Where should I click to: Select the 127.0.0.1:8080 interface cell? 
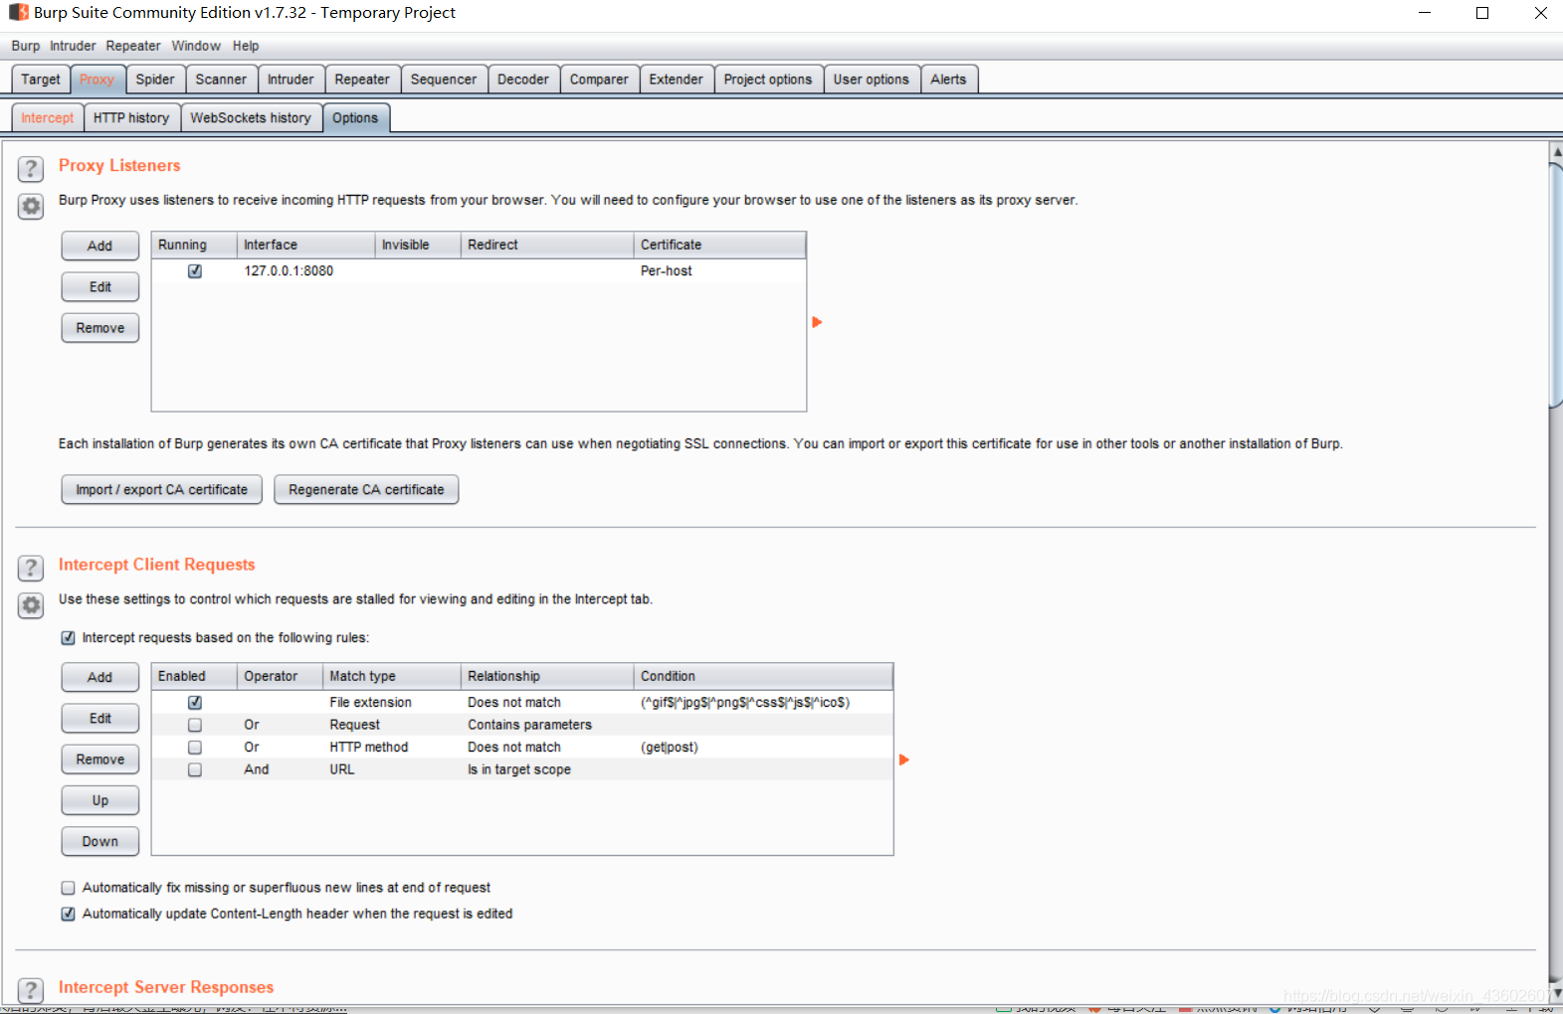(305, 270)
